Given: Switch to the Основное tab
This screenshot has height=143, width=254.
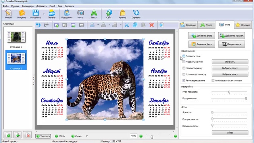Looking at the screenshot, I should (188, 25).
